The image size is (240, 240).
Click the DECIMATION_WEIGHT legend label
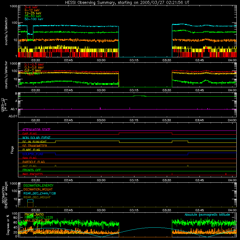[x=38, y=189]
